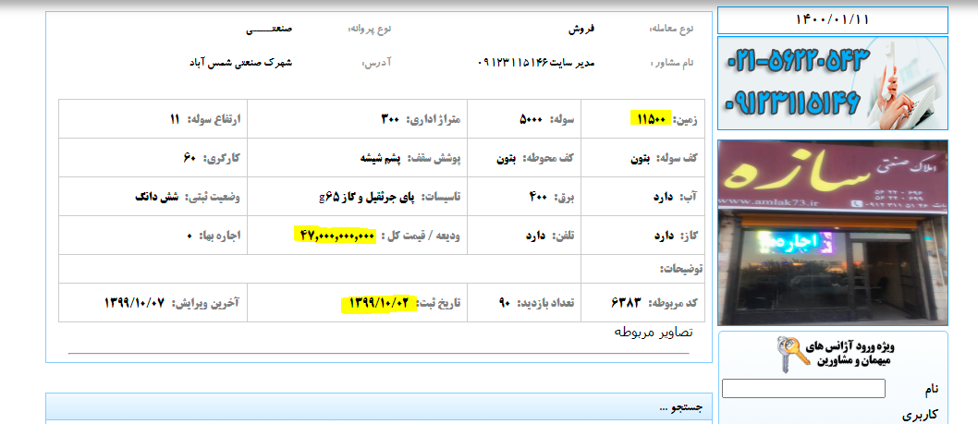The width and height of the screenshot is (978, 424).
Task: Click transaction type value فروش
Action: point(581,30)
